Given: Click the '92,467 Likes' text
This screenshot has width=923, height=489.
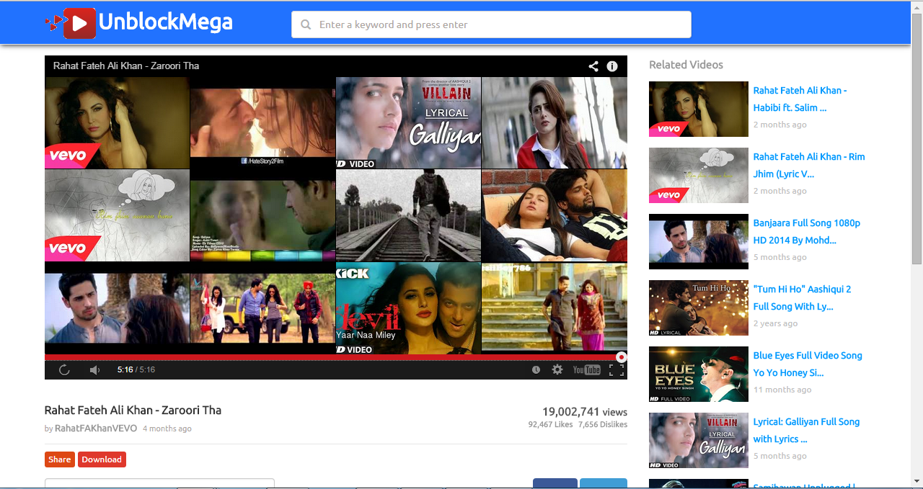Looking at the screenshot, I should pos(550,425).
